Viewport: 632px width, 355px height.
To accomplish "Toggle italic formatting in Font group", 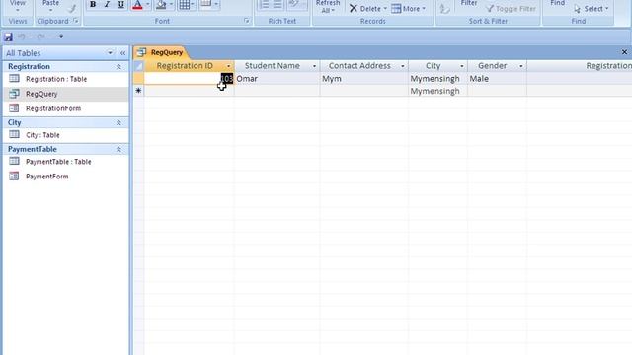I will click(x=107, y=4).
